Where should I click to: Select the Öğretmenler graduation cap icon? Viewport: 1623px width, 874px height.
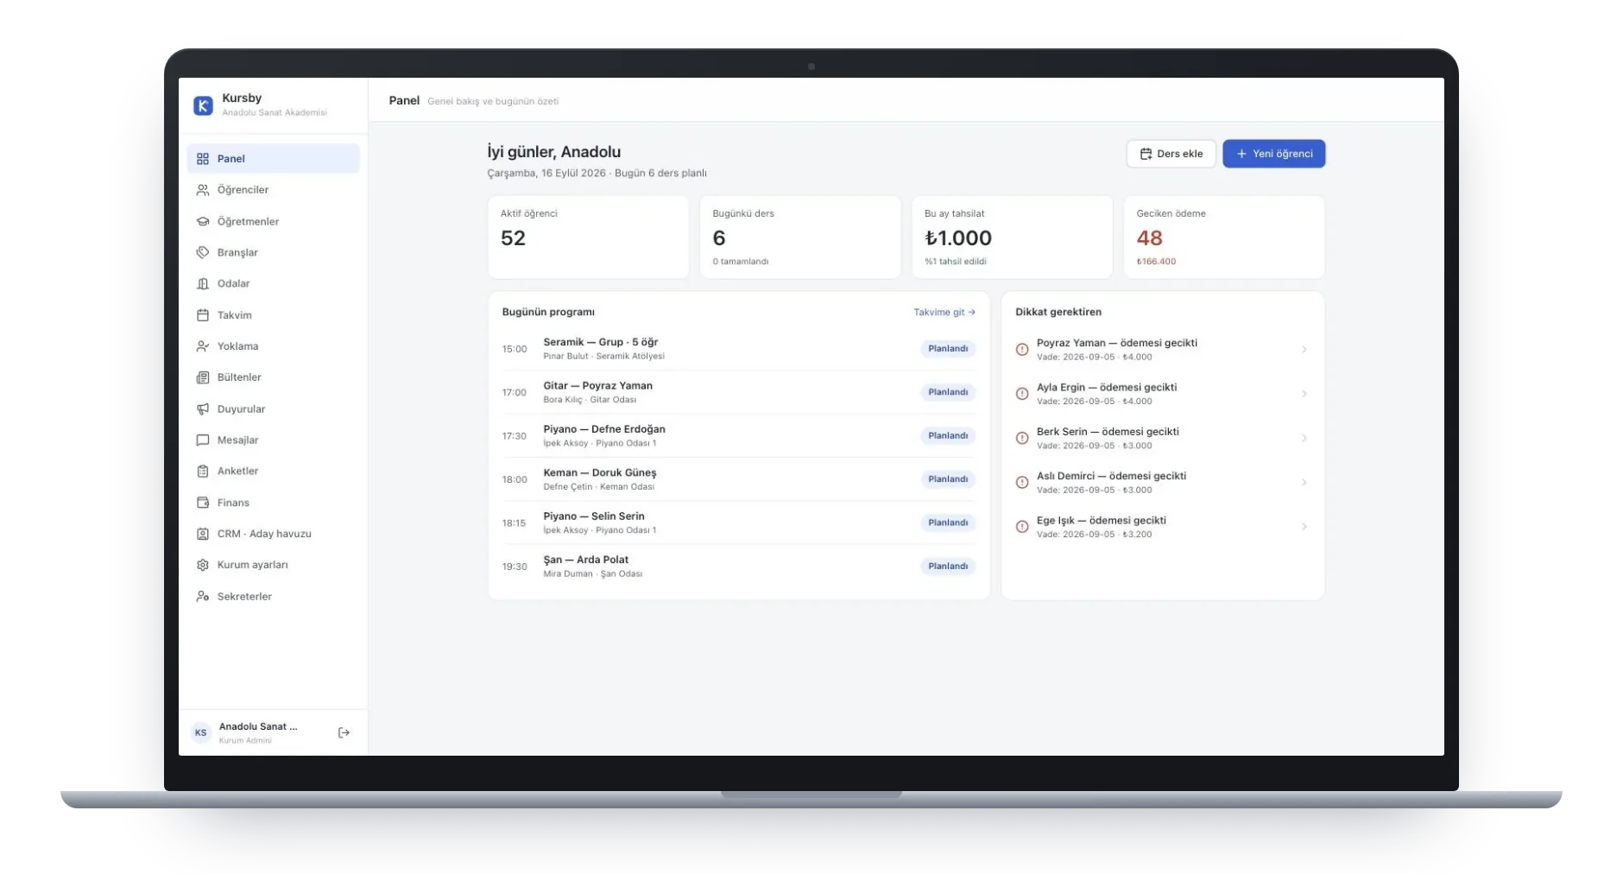click(x=203, y=221)
